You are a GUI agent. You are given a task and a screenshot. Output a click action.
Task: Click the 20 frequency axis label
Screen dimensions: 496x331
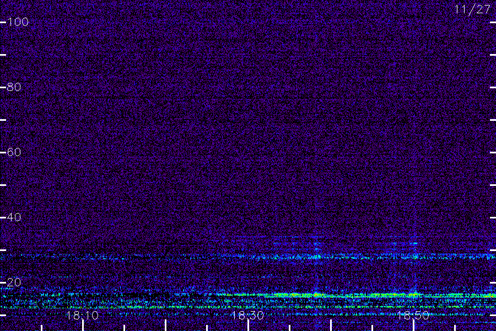[14, 282]
